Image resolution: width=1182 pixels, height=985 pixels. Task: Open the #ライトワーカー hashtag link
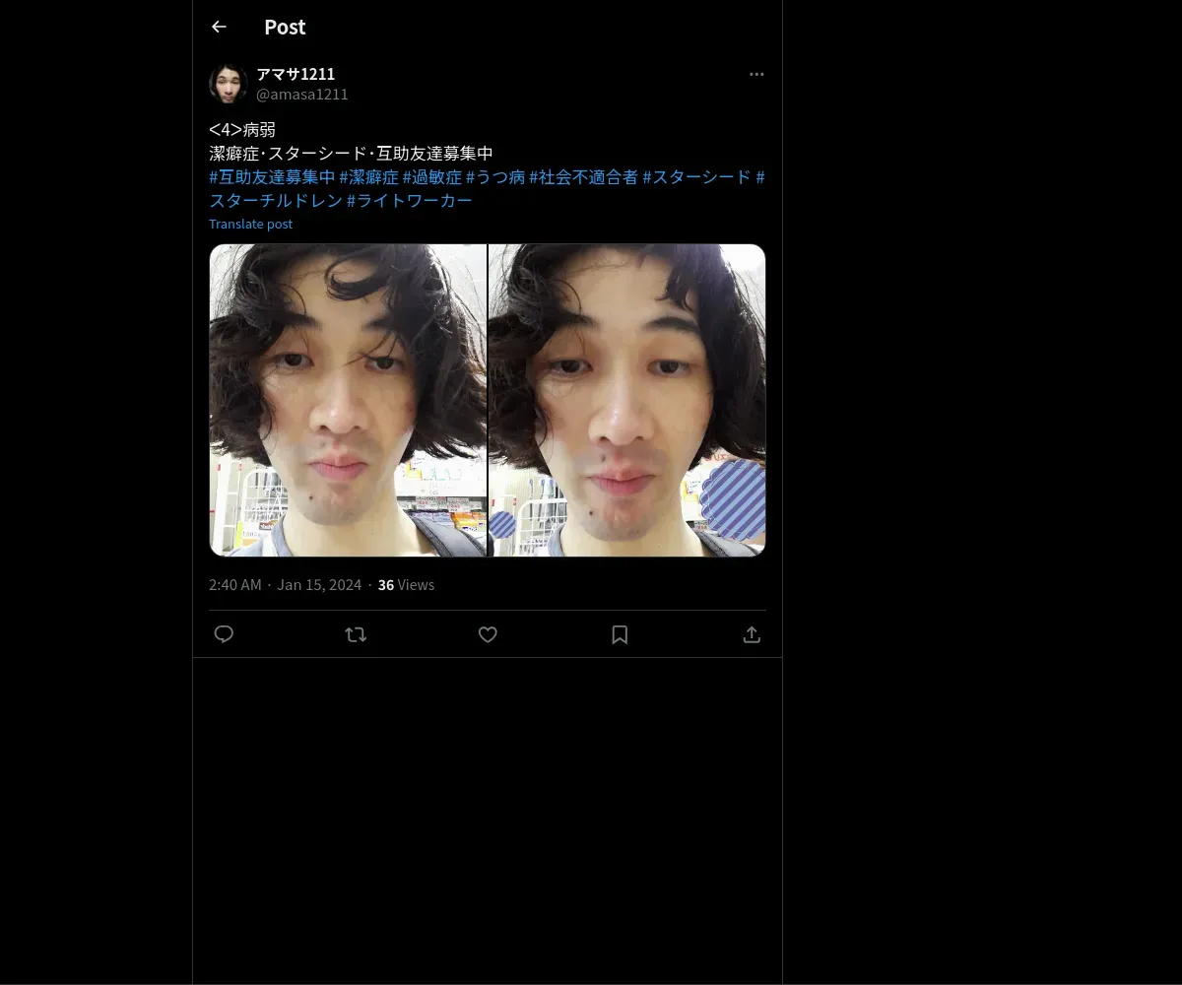pos(410,201)
